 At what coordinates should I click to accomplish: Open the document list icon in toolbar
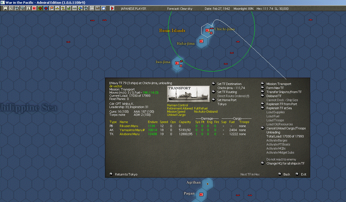click(11, 9)
